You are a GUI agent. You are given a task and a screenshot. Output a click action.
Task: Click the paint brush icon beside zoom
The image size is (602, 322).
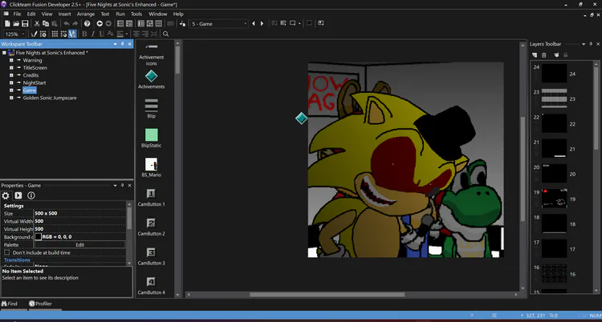tap(35, 34)
